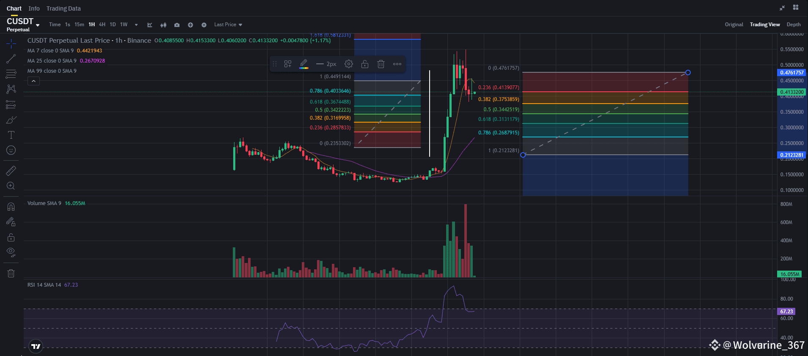
Task: Select the ruler measure tool
Action: pyautogui.click(x=11, y=170)
